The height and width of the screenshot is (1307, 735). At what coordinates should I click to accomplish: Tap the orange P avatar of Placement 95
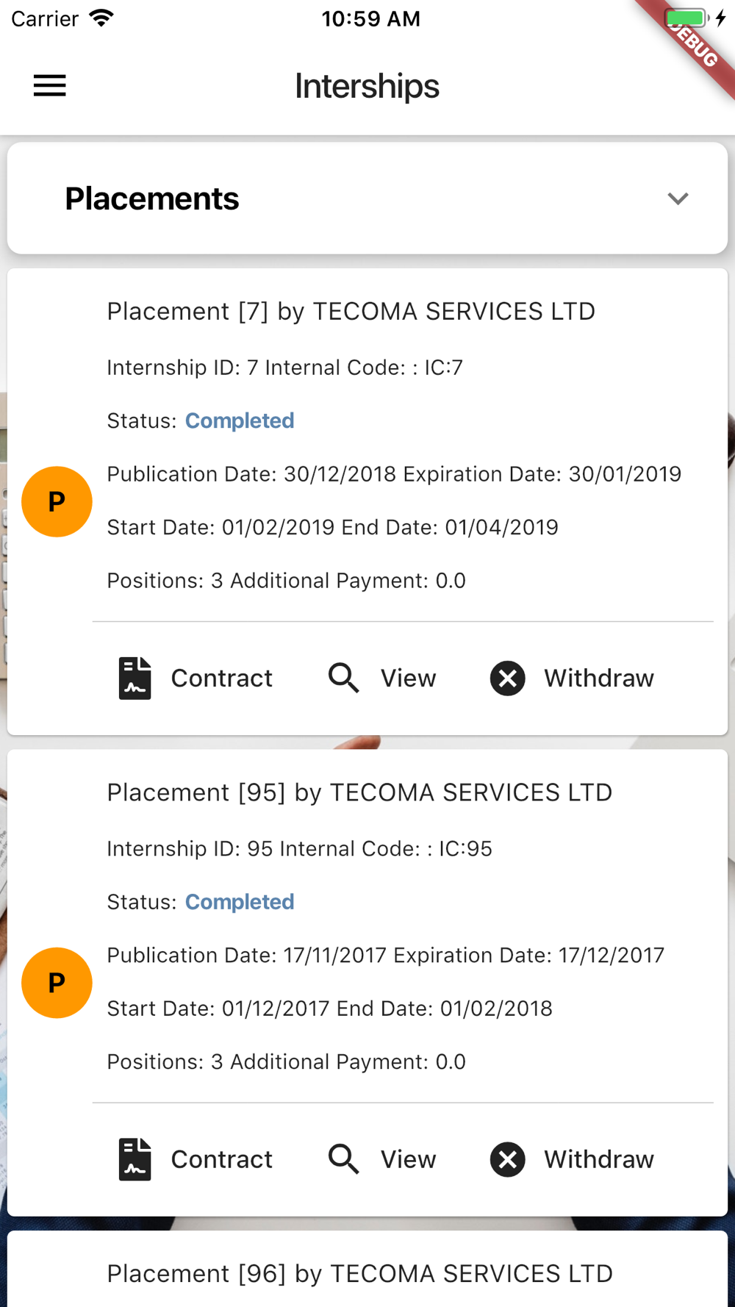pos(57,983)
